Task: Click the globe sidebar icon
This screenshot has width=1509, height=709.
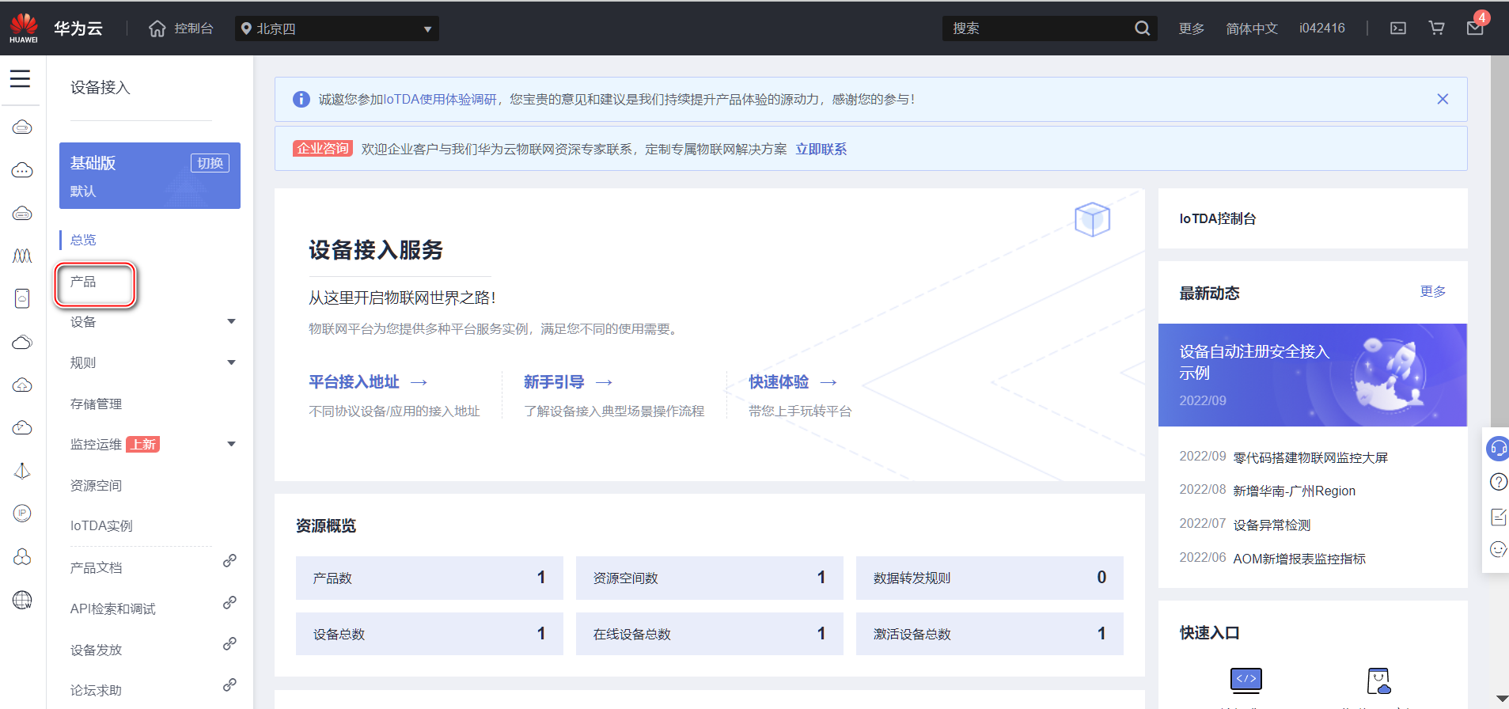Action: pyautogui.click(x=22, y=600)
